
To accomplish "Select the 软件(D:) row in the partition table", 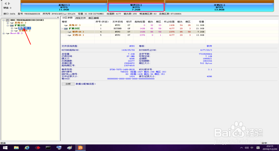I will tap(133, 32).
